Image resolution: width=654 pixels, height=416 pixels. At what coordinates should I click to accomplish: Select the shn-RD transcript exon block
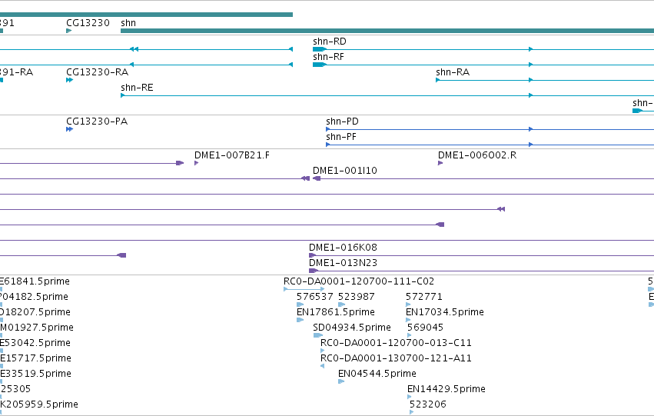pos(320,49)
